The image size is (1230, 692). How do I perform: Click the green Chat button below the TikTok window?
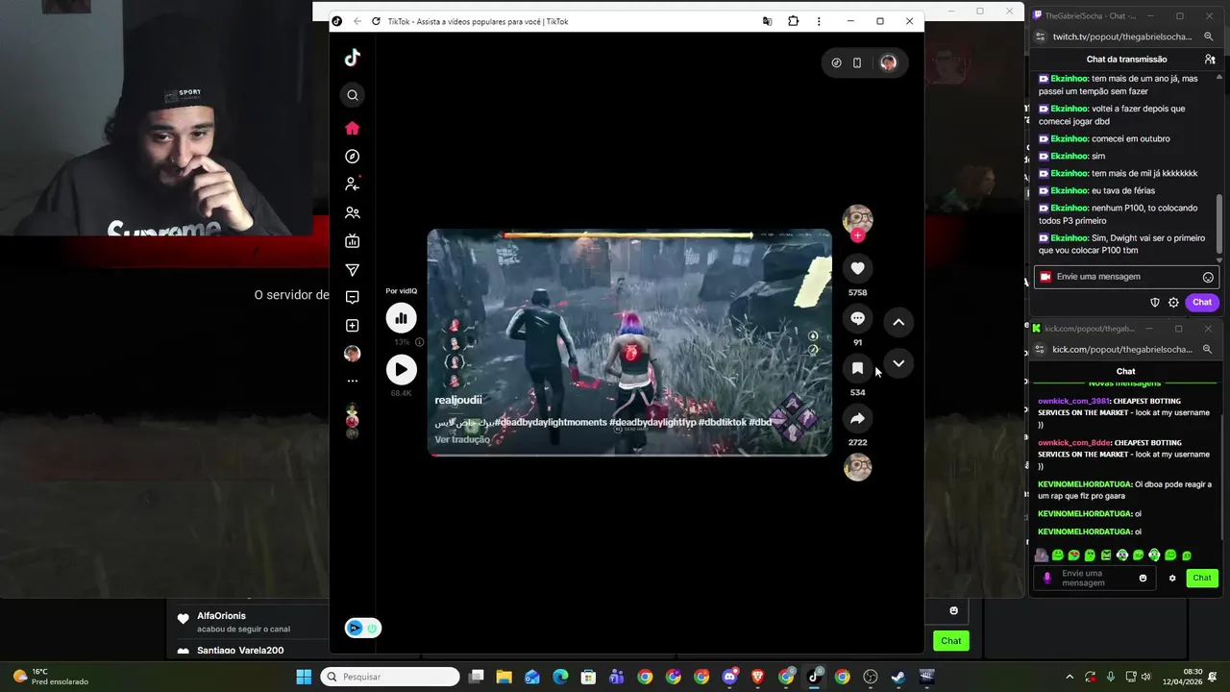coord(950,641)
